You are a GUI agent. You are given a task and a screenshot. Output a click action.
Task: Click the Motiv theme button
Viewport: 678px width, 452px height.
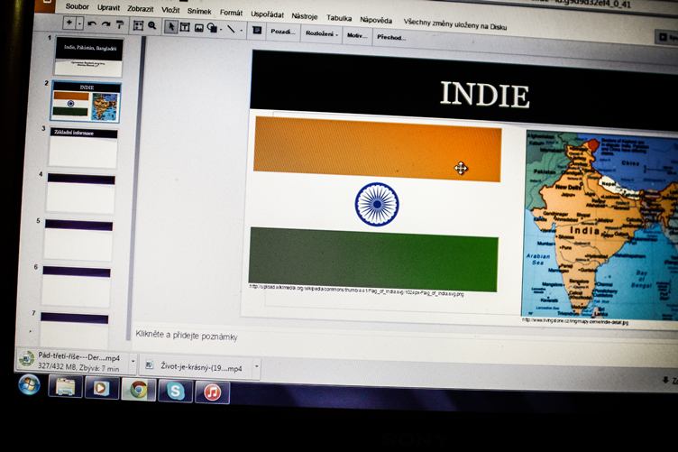click(x=357, y=35)
